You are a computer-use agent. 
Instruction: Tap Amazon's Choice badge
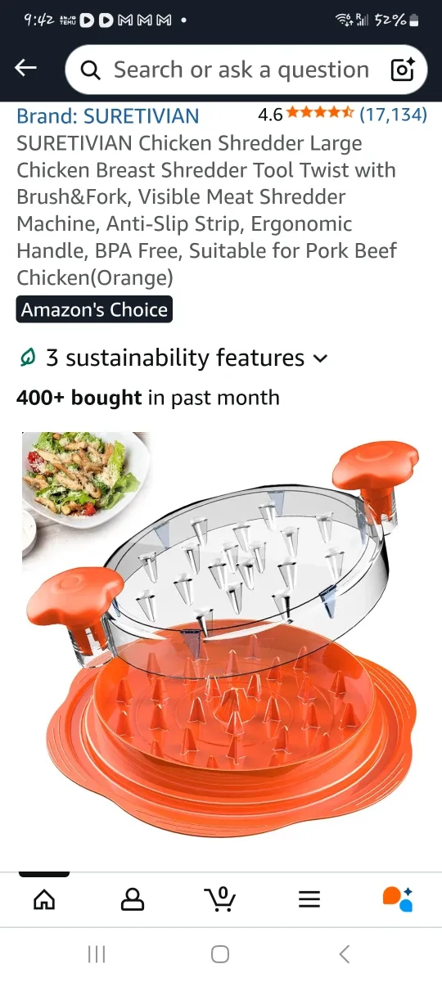click(94, 309)
